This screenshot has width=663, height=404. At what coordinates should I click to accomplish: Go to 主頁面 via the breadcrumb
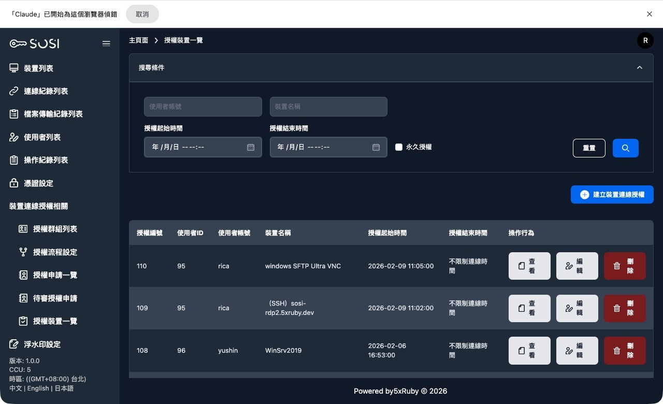click(x=138, y=40)
